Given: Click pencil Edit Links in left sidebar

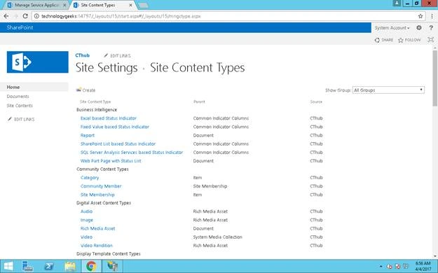Looking at the screenshot, I should [x=21, y=119].
